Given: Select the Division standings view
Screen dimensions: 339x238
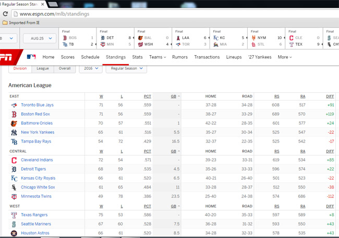Looking at the screenshot, I should pyautogui.click(x=20, y=68).
